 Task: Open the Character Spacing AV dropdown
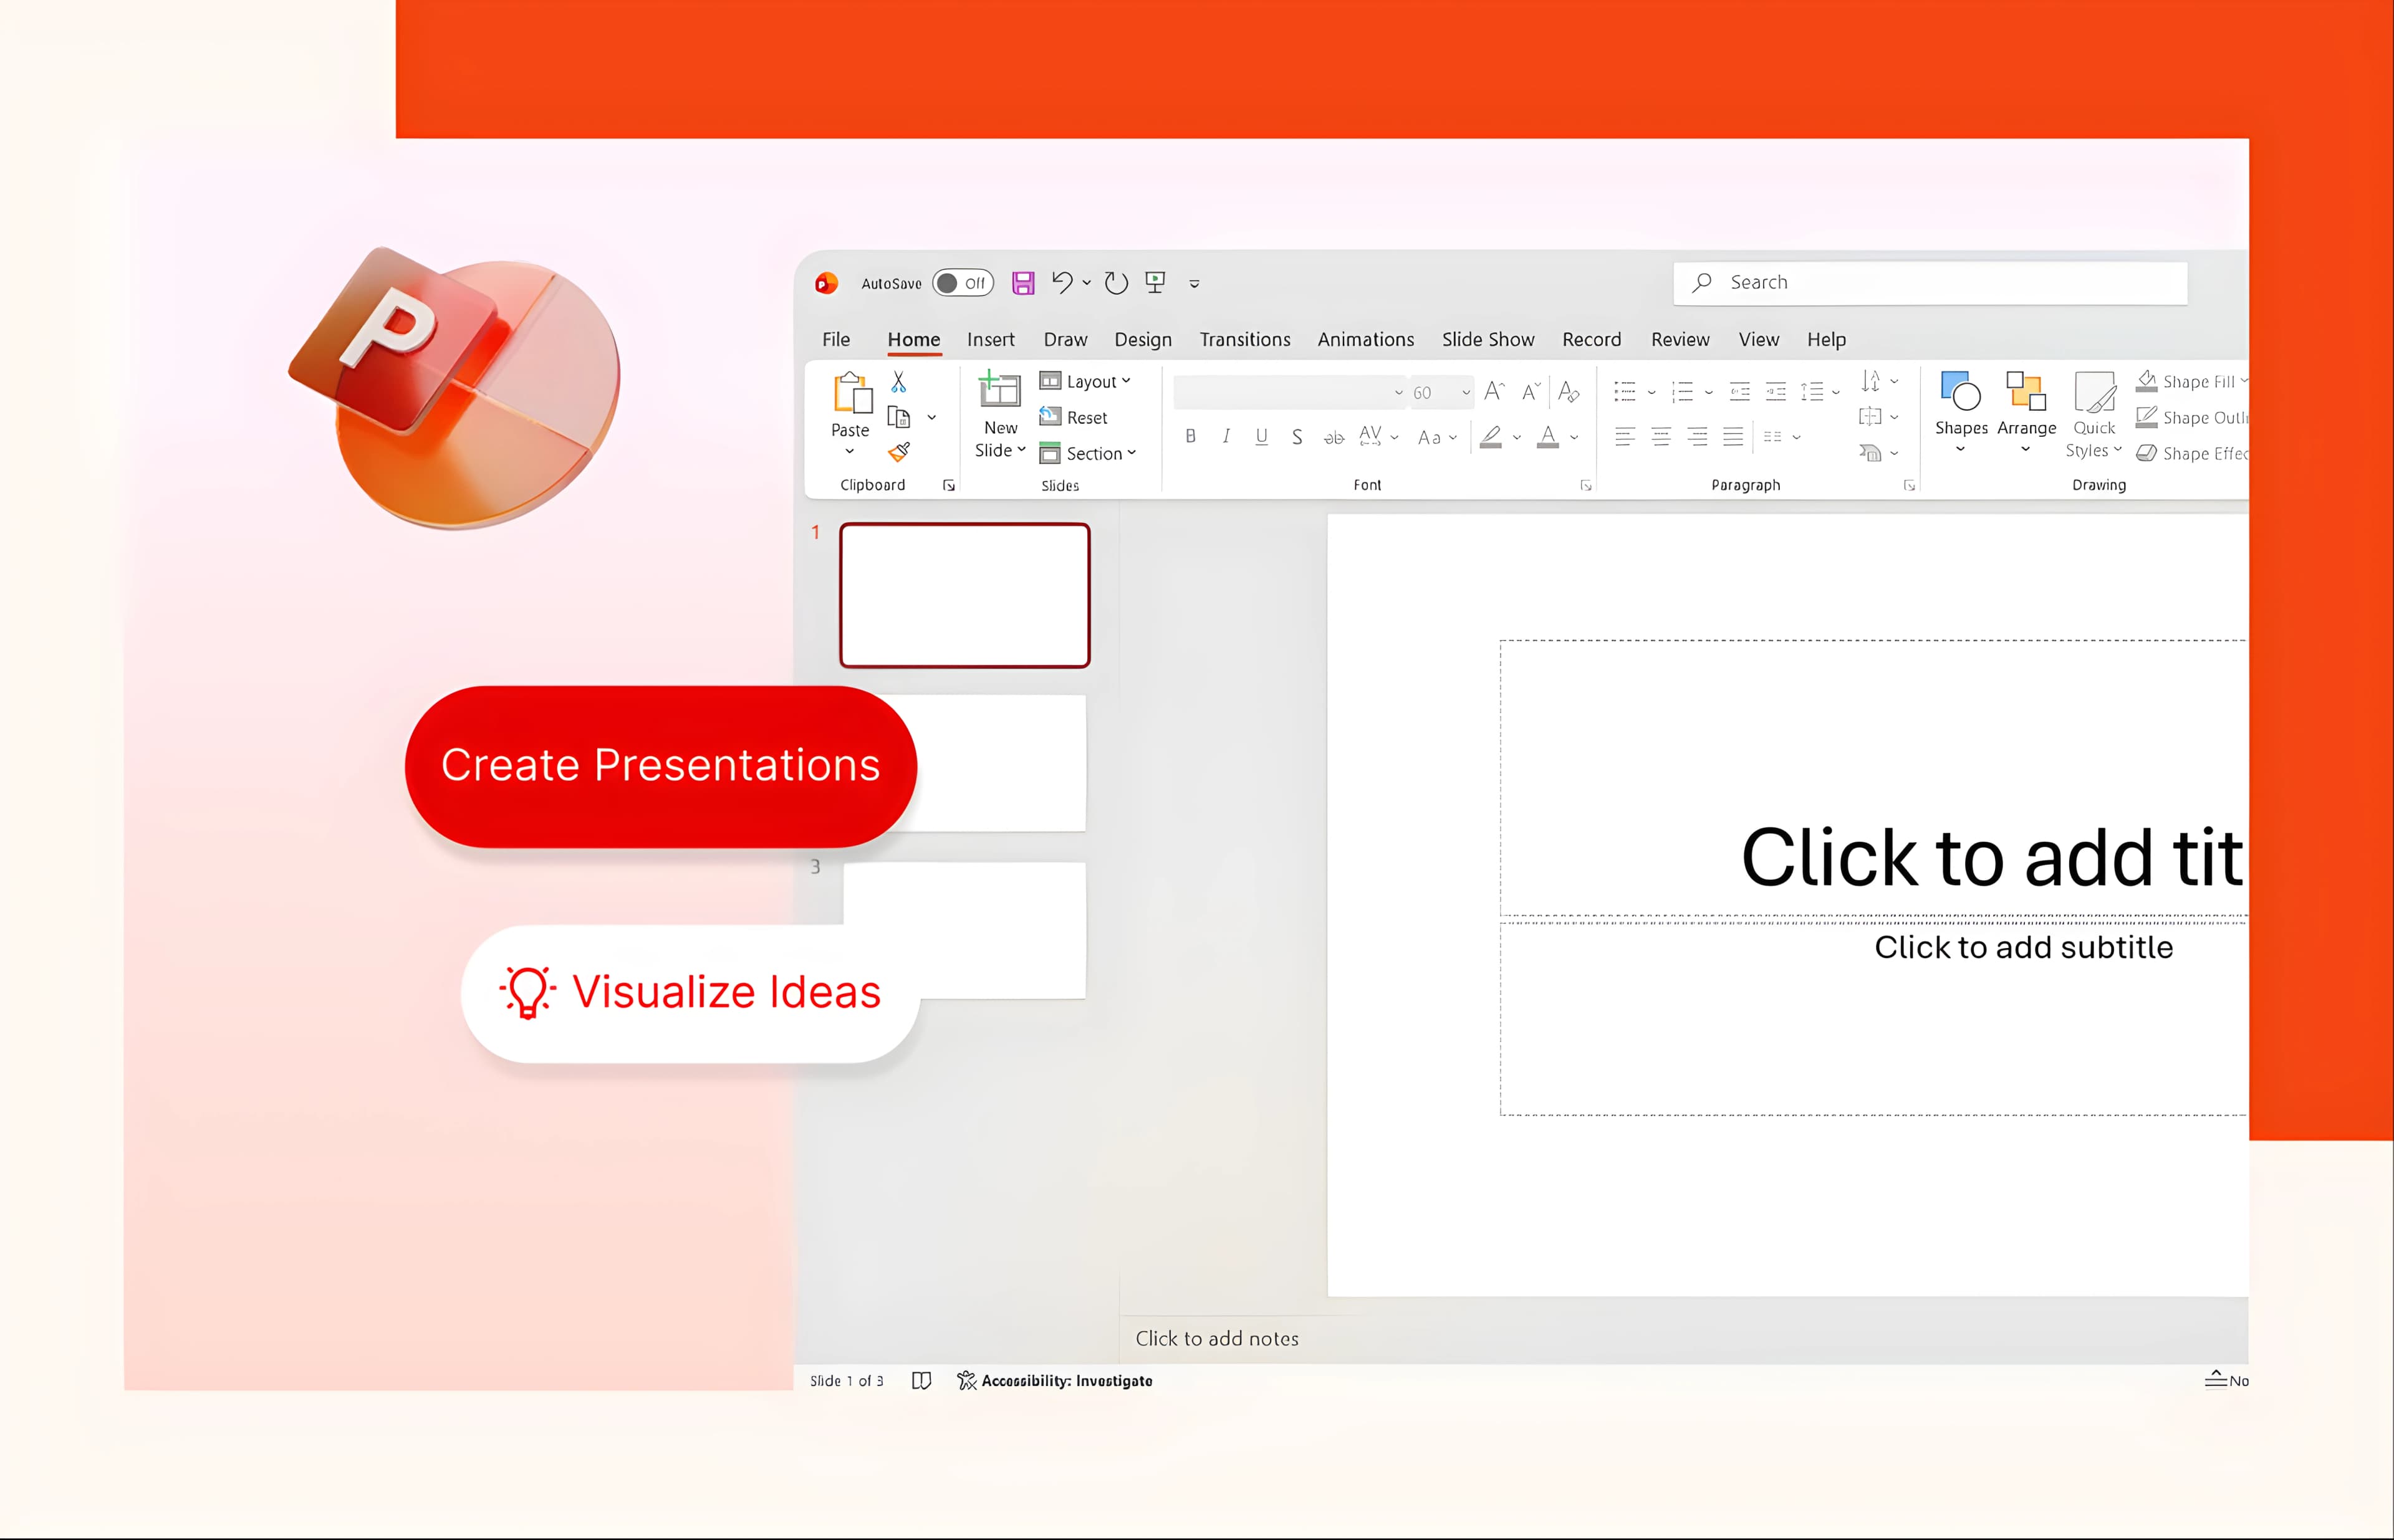pos(1378,436)
